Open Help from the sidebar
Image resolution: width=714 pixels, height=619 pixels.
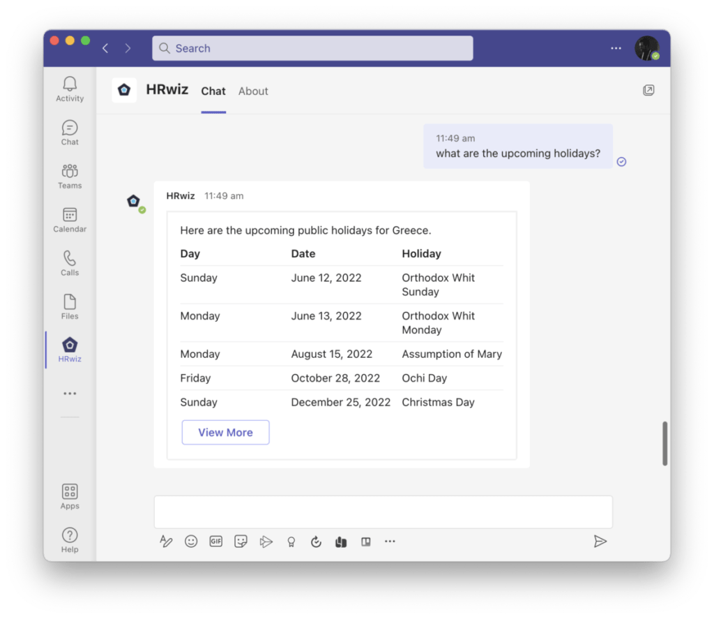pos(70,540)
